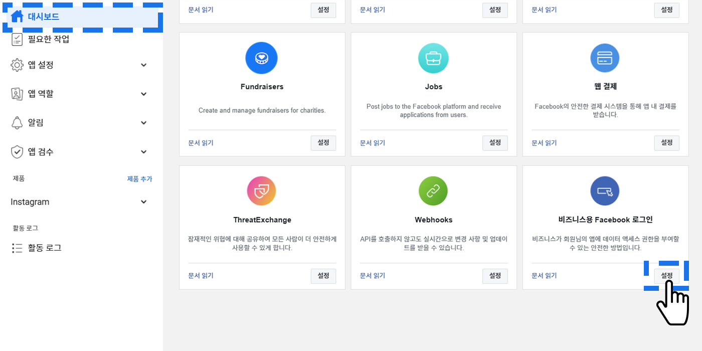Expand the 앱 검수 chevron

(x=144, y=152)
